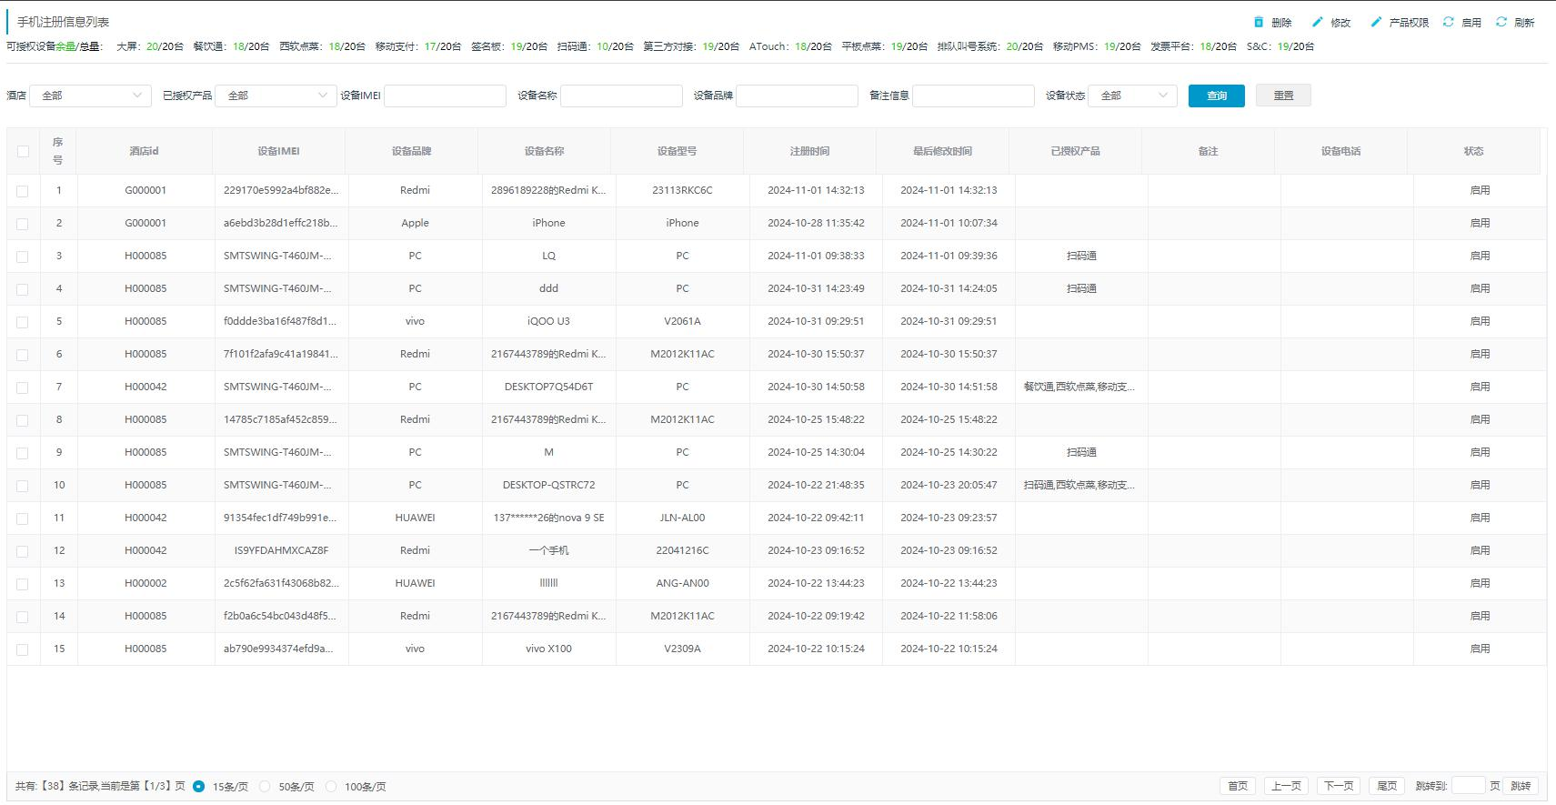Tick the checkbox for row 7
Viewport: 1556px width, 805px height.
click(x=23, y=387)
